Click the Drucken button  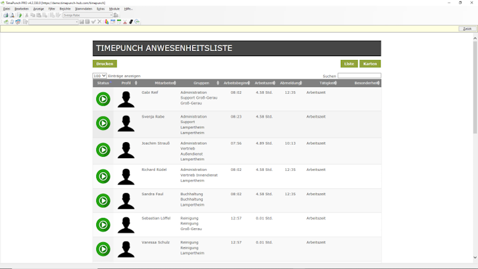[x=105, y=64]
